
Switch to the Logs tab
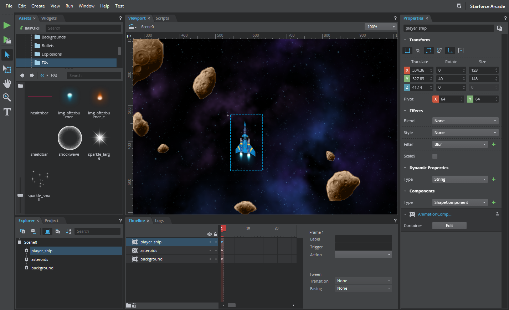pos(159,221)
